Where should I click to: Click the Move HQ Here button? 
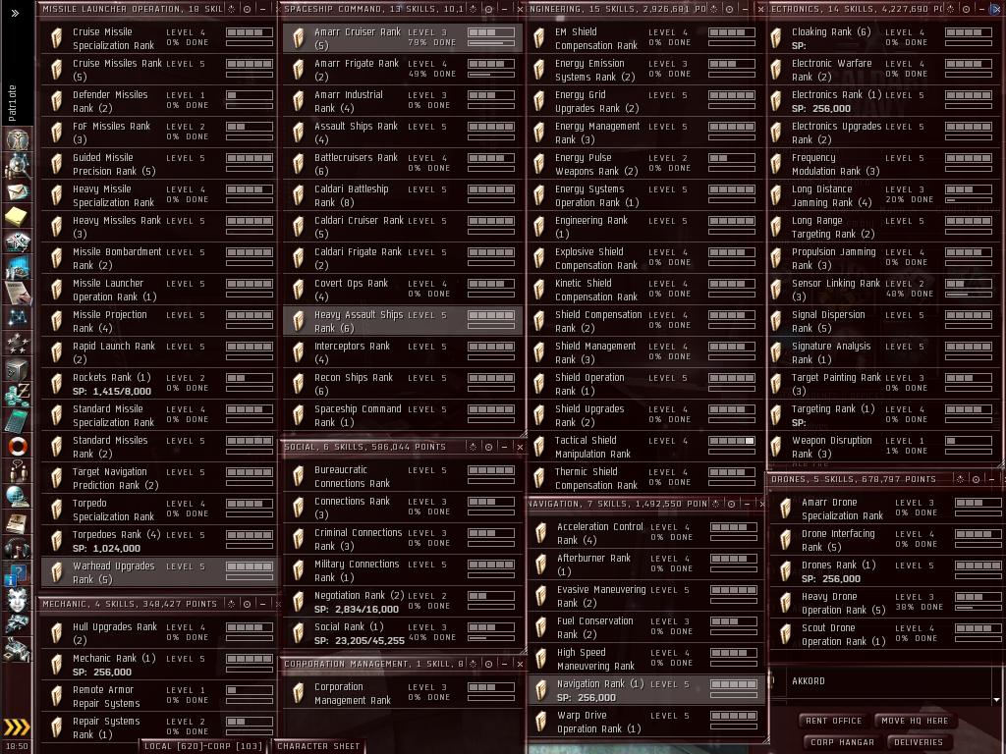click(x=915, y=721)
